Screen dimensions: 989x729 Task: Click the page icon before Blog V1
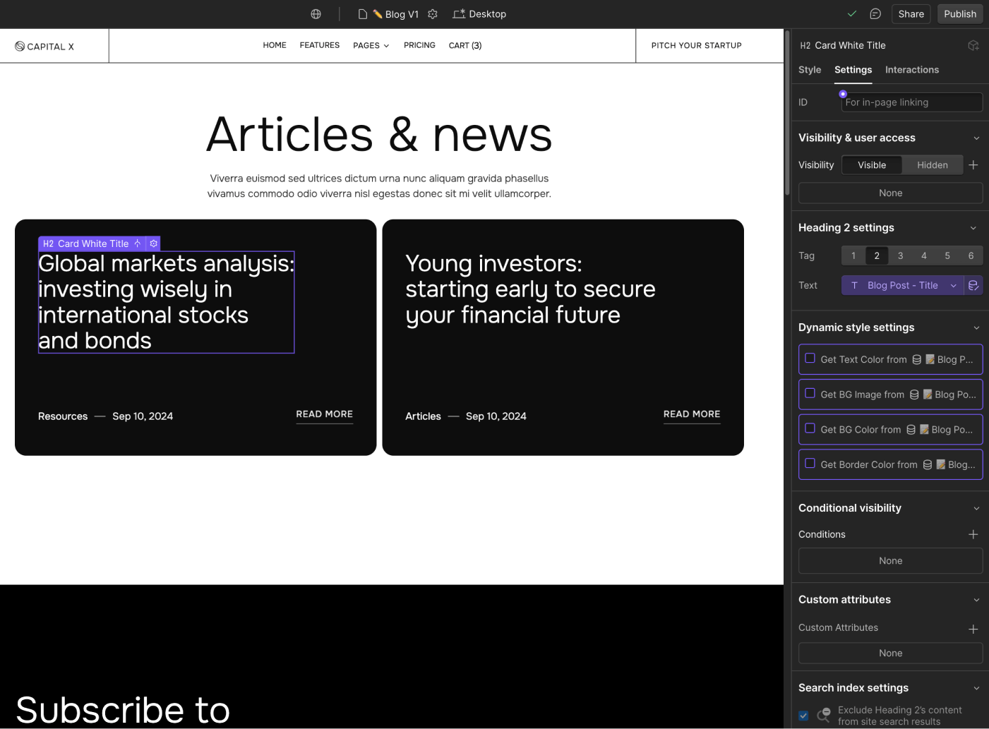[x=362, y=13]
